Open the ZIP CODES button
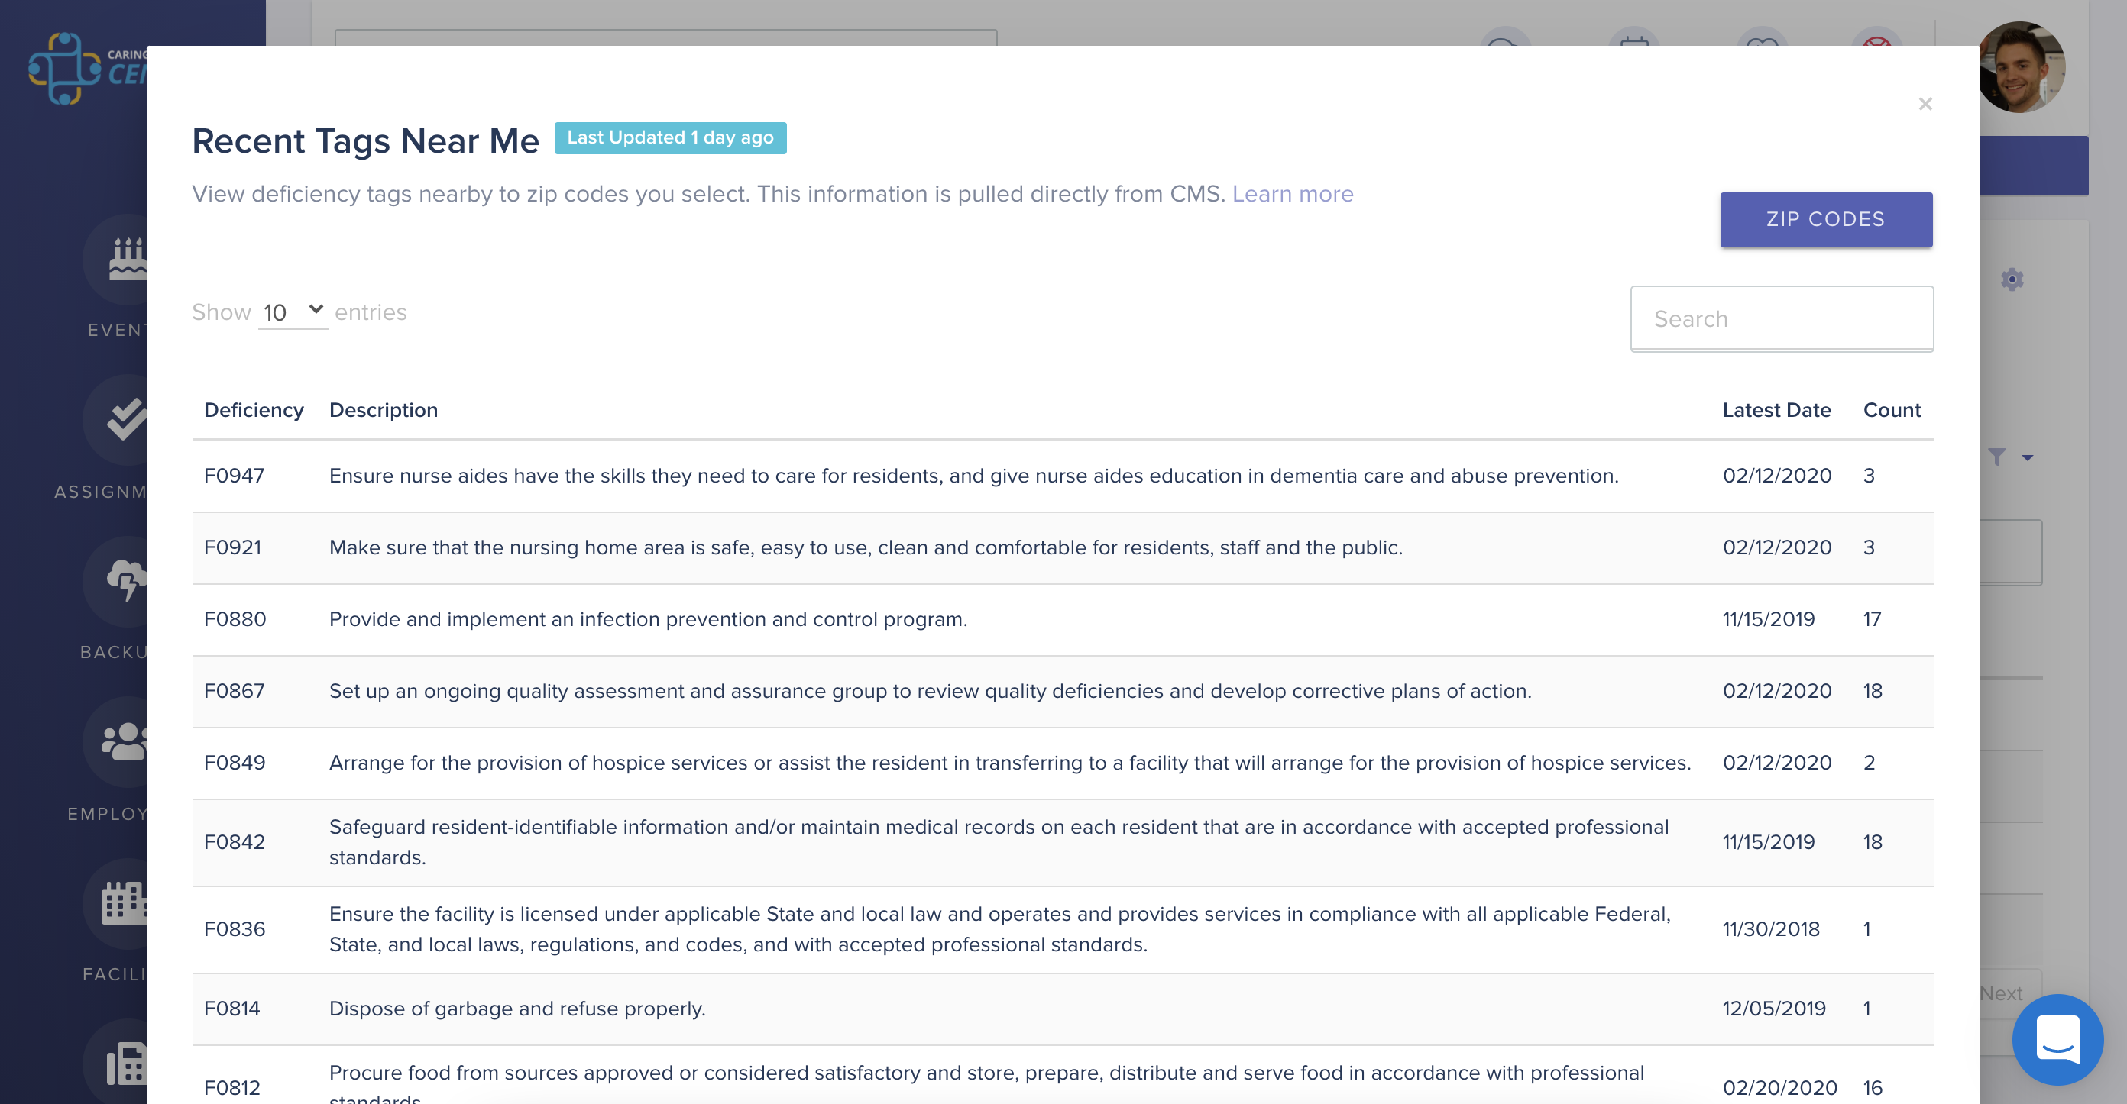 pyautogui.click(x=1826, y=219)
